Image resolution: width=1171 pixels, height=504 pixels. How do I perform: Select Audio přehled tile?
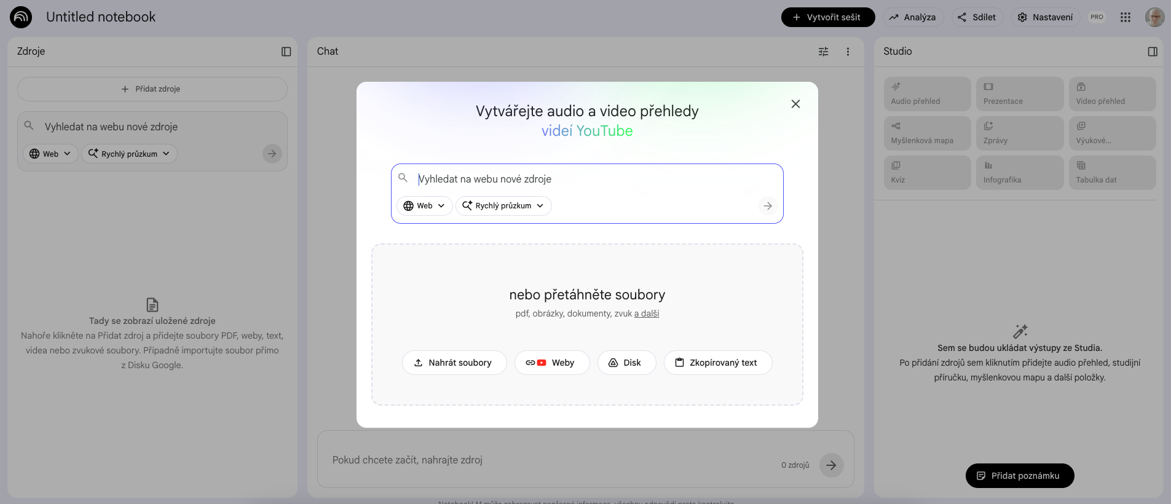(x=928, y=94)
